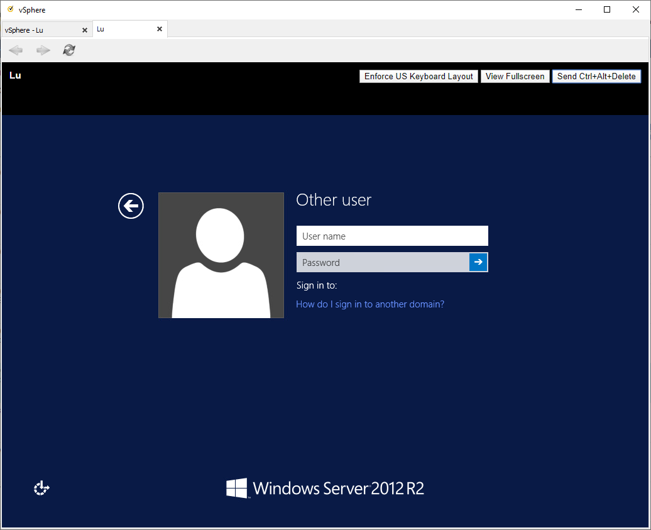Minimize the vSphere window
Viewport: 651px width, 530px height.
coord(577,9)
